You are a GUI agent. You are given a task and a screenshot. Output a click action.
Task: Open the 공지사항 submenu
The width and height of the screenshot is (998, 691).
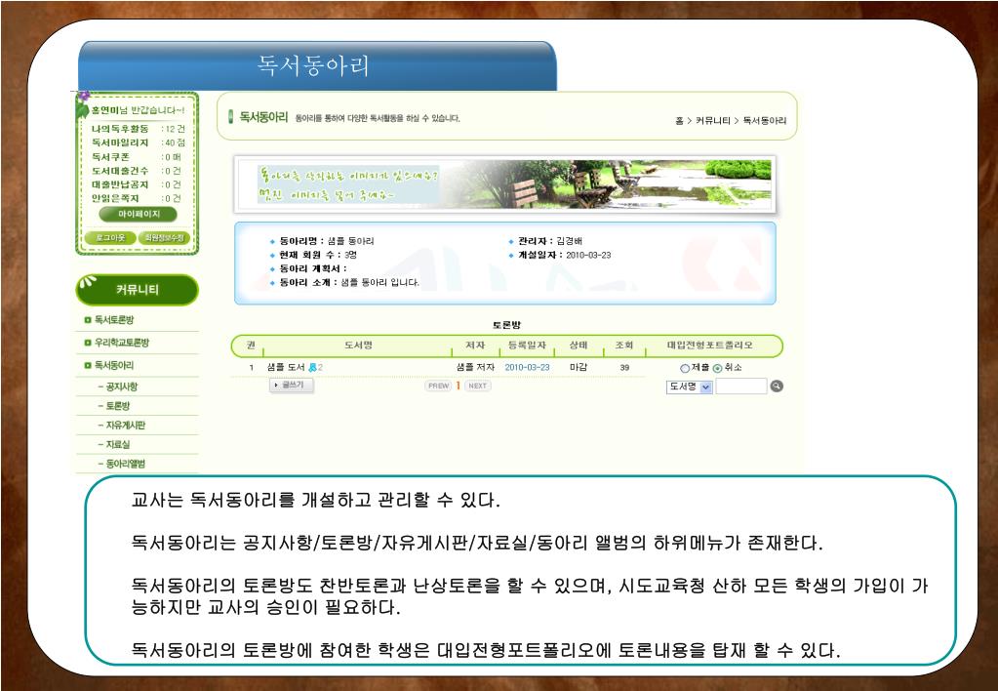pyautogui.click(x=121, y=386)
